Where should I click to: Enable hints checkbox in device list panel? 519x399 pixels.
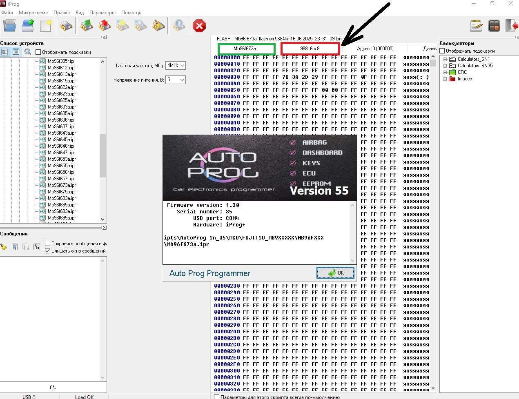pos(38,52)
